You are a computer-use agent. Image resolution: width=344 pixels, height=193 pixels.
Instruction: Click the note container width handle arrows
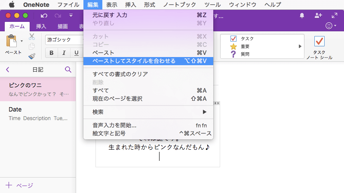tap(217, 103)
